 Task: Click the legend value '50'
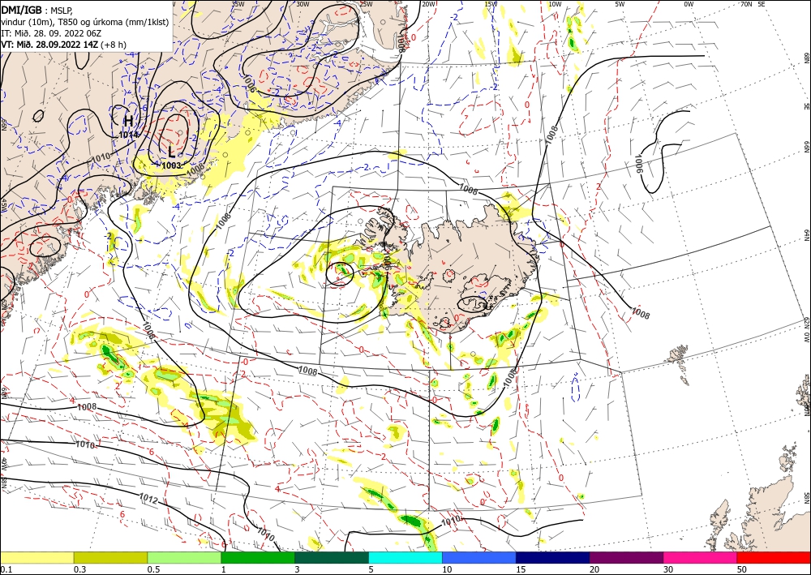(x=741, y=569)
